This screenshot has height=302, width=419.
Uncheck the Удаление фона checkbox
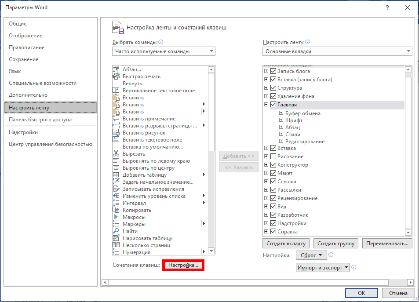(273, 96)
